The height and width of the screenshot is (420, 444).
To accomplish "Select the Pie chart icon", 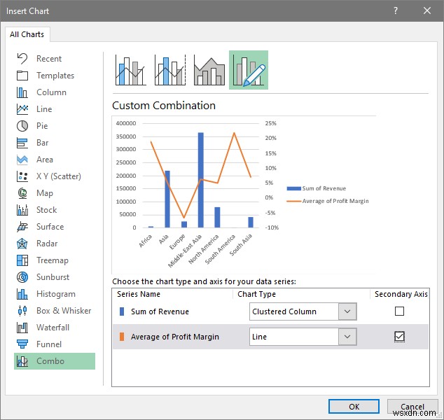I will click(22, 126).
